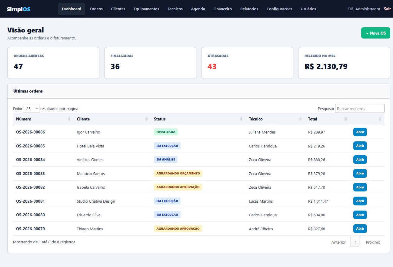Click Abrir on Thiago Martins row

click(360, 229)
